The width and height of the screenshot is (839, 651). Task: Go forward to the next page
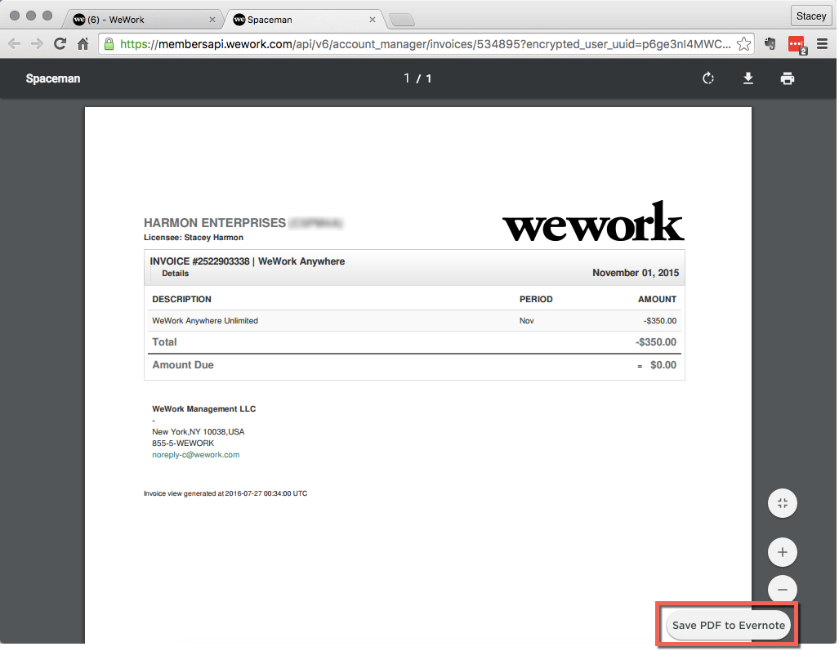[37, 44]
